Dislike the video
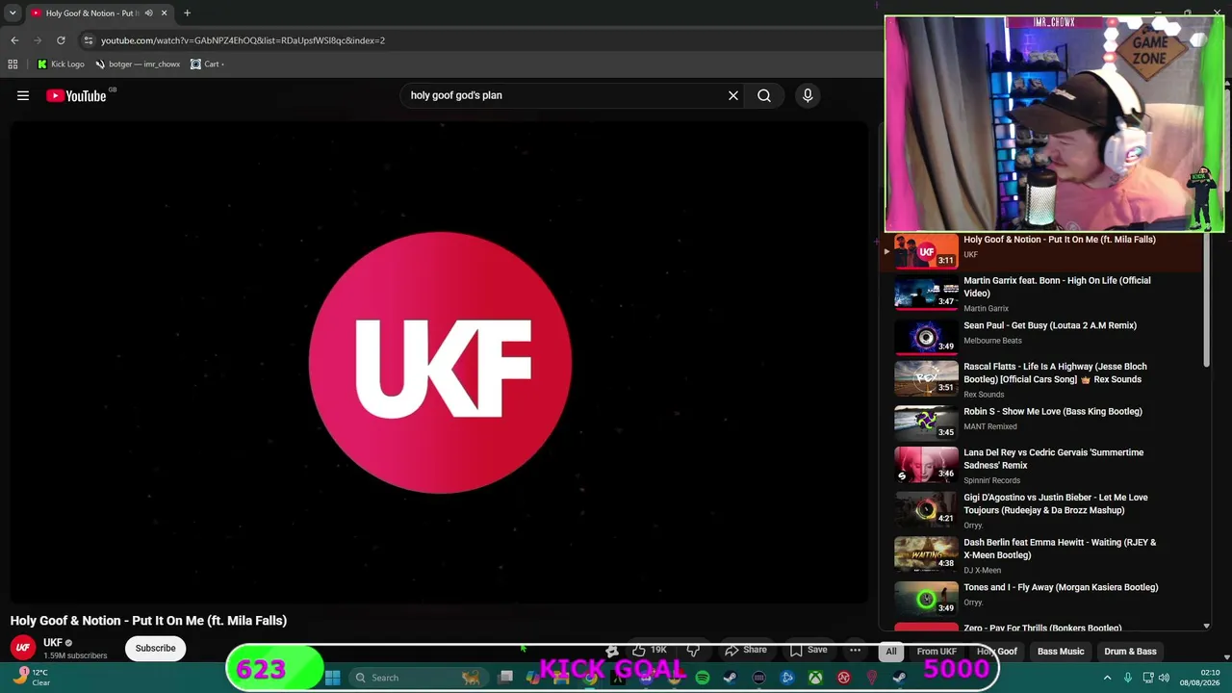The image size is (1232, 693). tap(693, 650)
